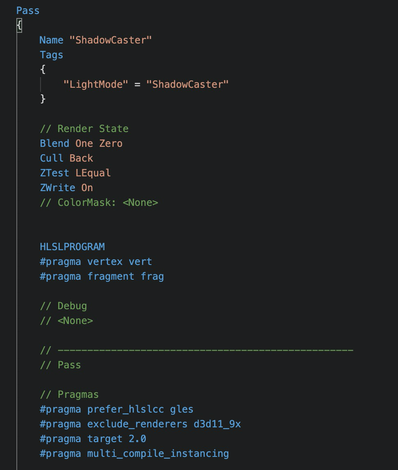Place cursor at opening brace below Pass
This screenshot has width=398, height=470.
point(19,25)
